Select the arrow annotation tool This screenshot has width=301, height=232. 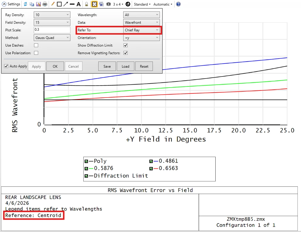pos(66,4)
